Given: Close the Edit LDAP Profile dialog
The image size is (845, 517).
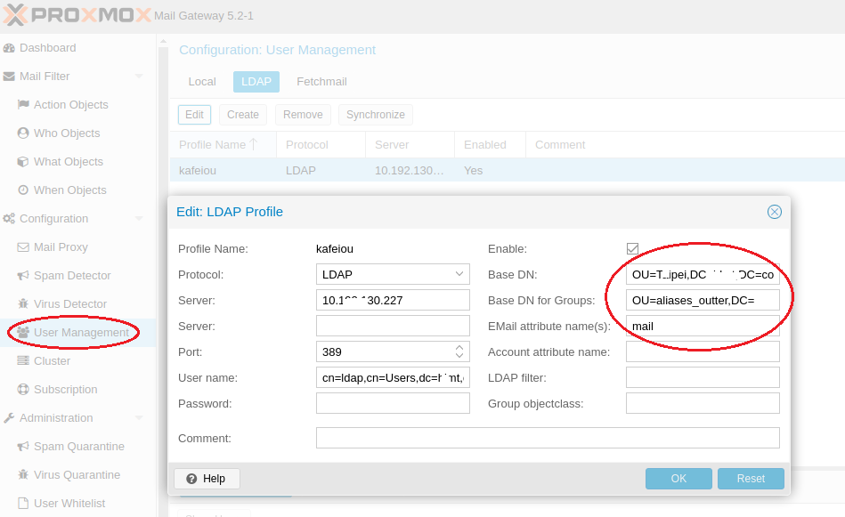Looking at the screenshot, I should pyautogui.click(x=775, y=212).
